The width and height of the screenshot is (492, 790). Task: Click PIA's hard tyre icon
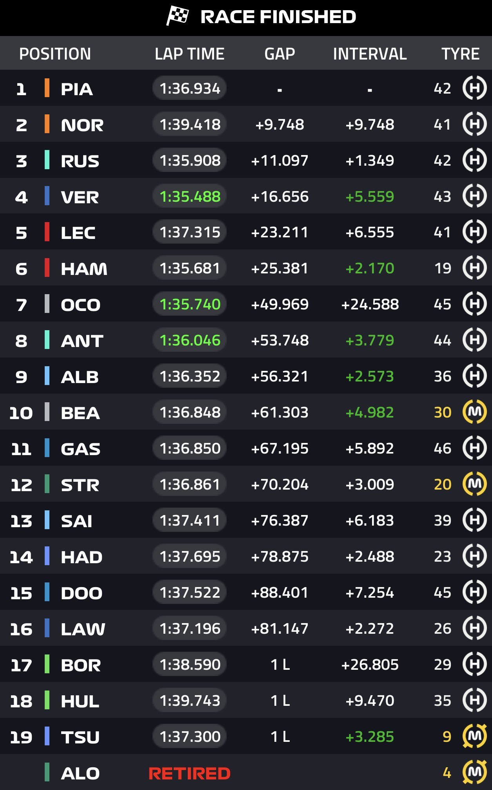pyautogui.click(x=474, y=88)
